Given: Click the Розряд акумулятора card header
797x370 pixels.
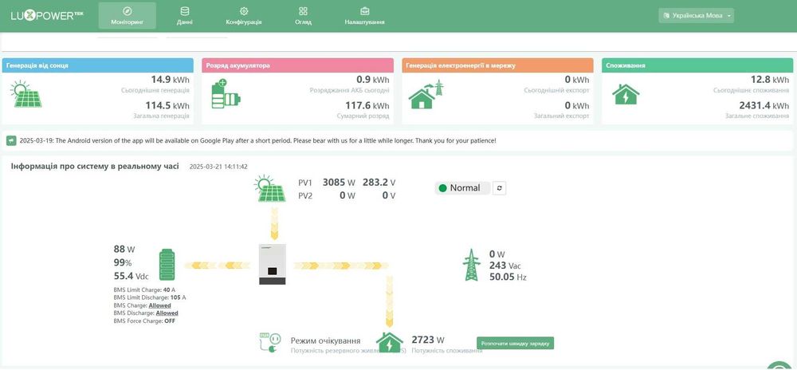Looking at the screenshot, I should 297,65.
